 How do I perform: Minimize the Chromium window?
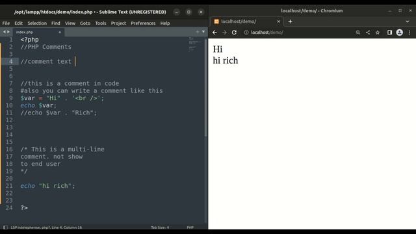pyautogui.click(x=390, y=11)
